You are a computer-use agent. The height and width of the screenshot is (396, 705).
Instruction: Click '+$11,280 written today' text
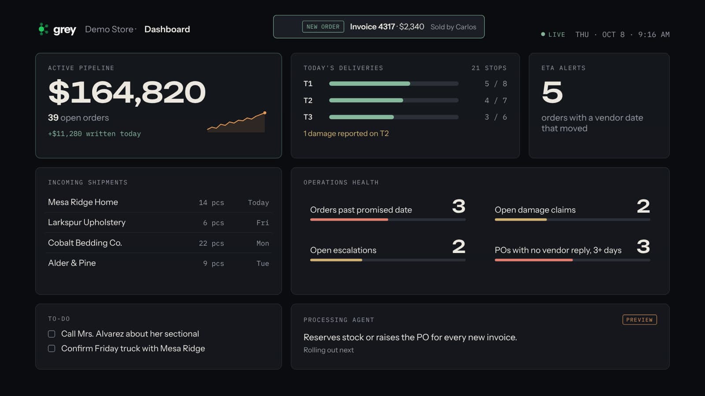[94, 134]
